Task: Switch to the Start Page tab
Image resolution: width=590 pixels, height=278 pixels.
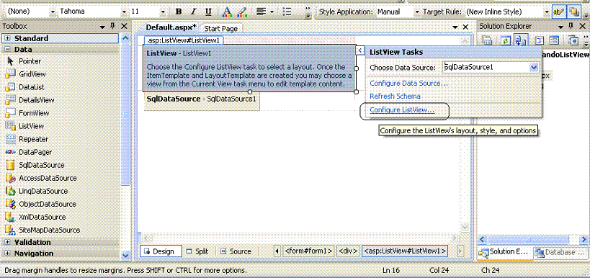Action: tap(221, 28)
